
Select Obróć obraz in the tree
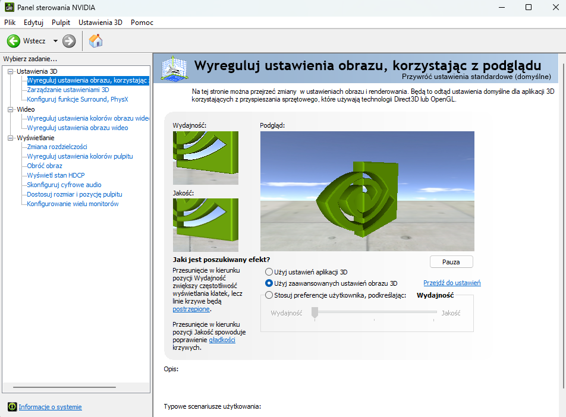pos(45,166)
